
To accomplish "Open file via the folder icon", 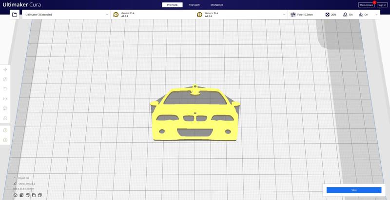I will pyautogui.click(x=15, y=15).
